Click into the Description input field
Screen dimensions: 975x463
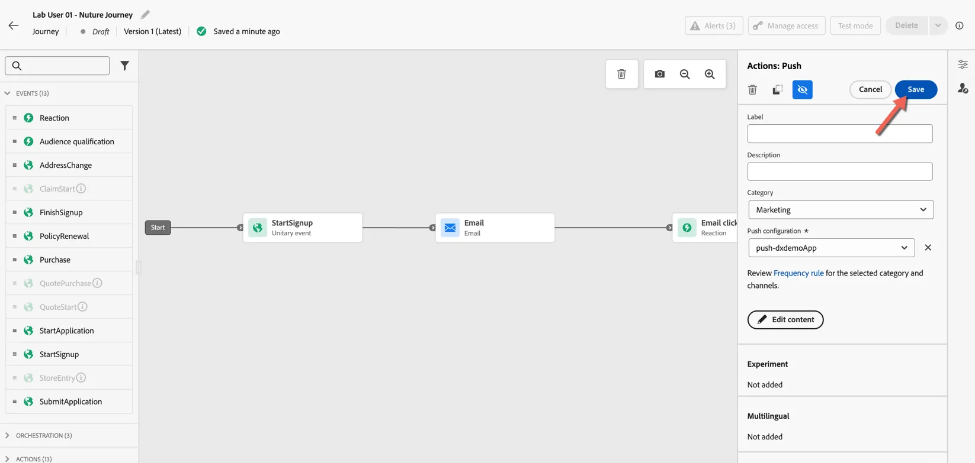(x=839, y=171)
